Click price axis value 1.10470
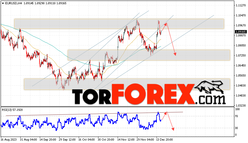Viewport: 248px width, 143px height. [x=241, y=15]
